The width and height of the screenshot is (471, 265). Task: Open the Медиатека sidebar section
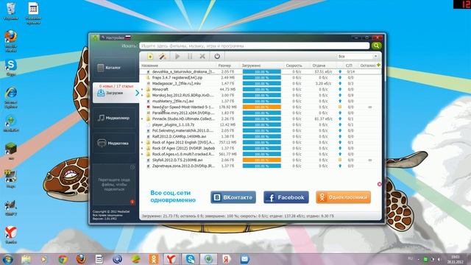pos(114,143)
